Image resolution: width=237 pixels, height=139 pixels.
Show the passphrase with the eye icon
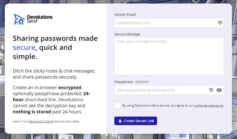point(219,90)
